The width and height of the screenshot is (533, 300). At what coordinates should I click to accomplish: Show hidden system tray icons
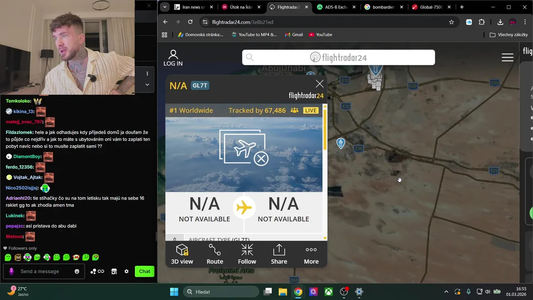pyautogui.click(x=446, y=292)
